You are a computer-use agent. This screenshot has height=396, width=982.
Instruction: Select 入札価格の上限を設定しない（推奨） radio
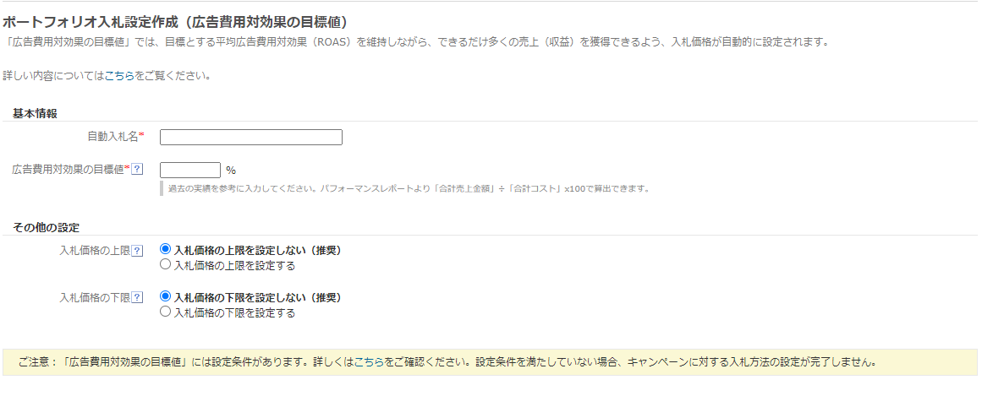coord(165,249)
